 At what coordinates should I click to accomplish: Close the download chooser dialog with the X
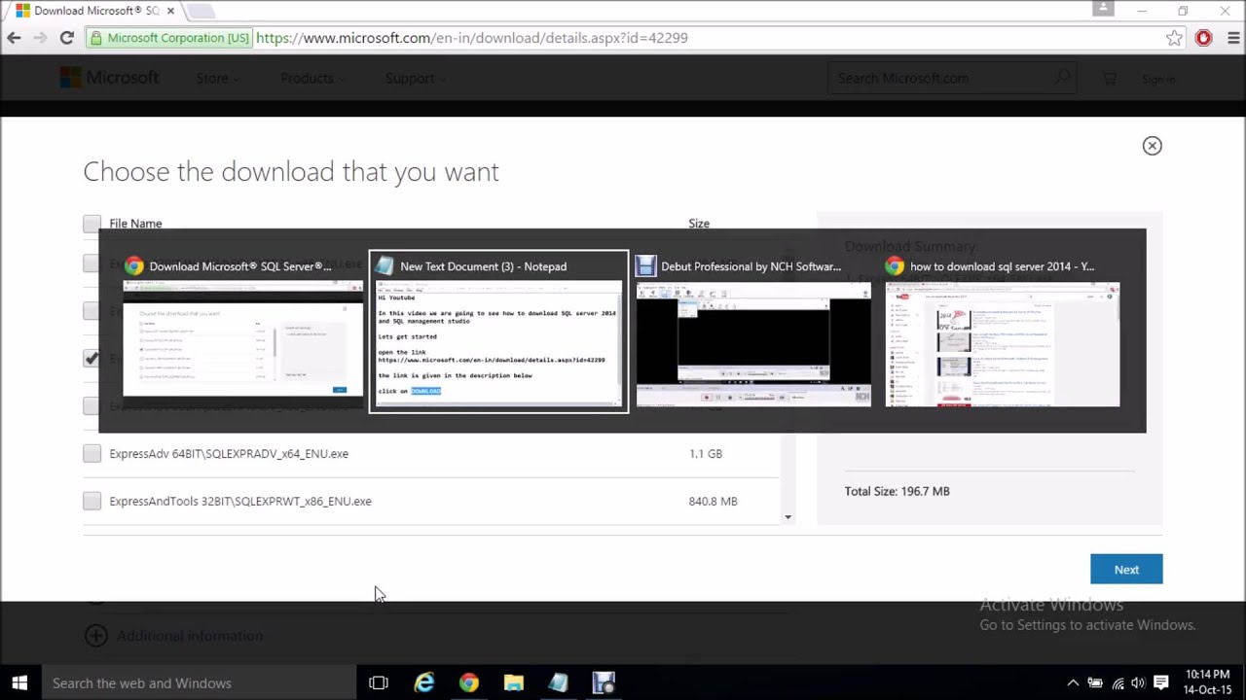coord(1152,146)
